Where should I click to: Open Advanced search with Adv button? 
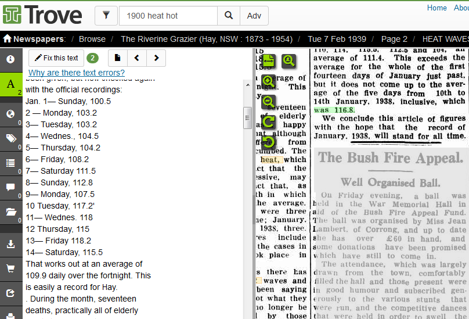[x=254, y=16]
